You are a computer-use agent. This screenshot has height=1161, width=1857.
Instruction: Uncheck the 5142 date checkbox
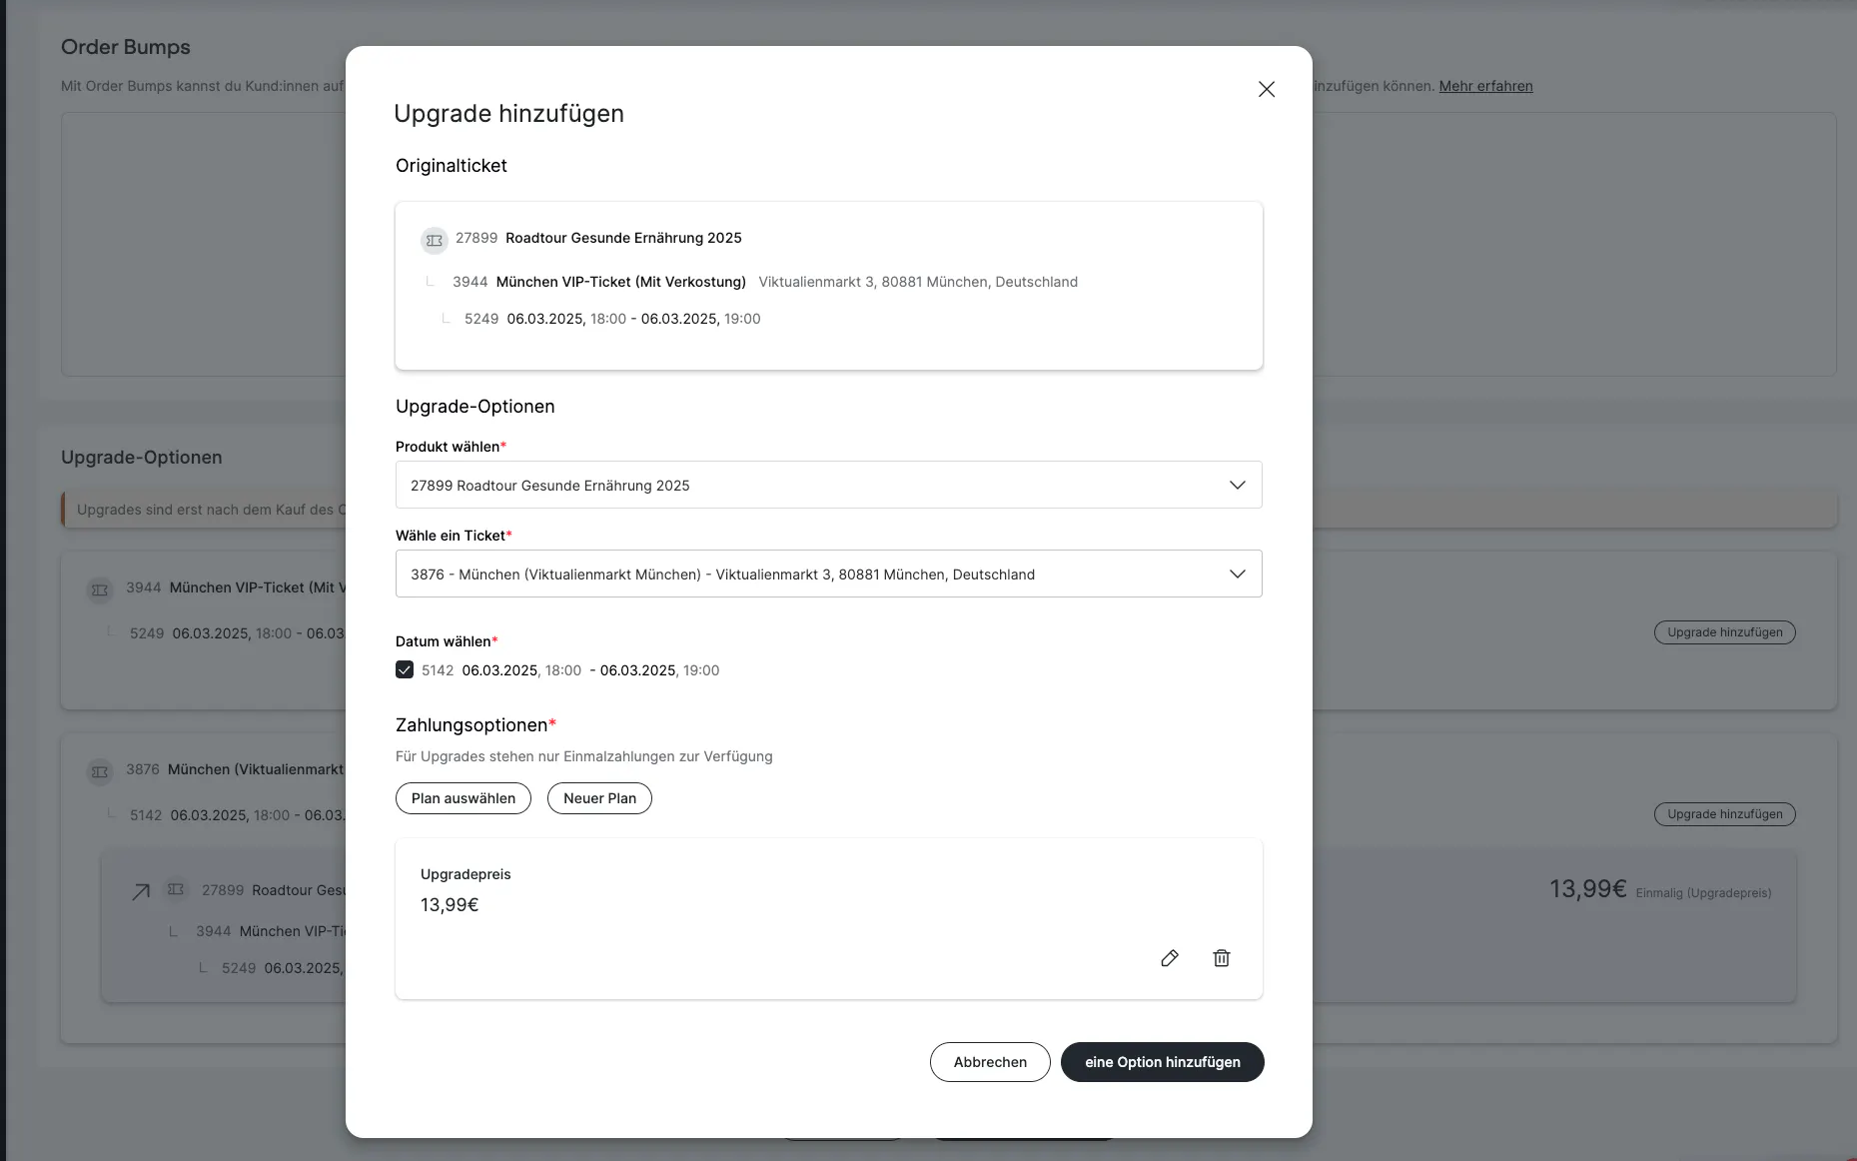(405, 669)
